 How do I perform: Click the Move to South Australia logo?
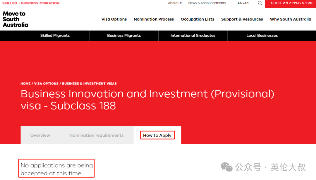tap(16, 19)
